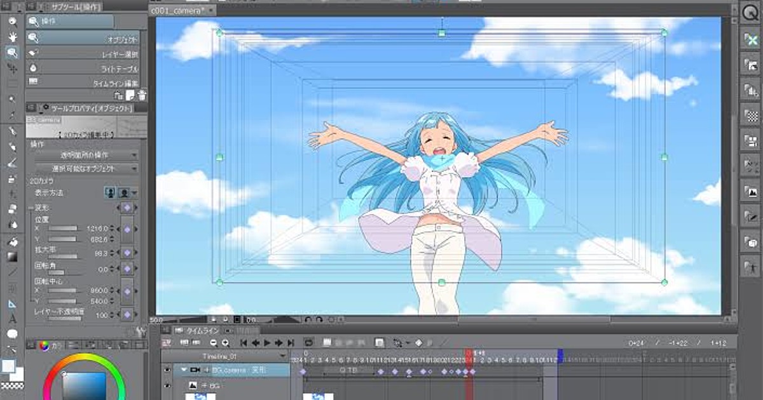
Task: Select the オブジェクト sub tool
Action: 83,39
